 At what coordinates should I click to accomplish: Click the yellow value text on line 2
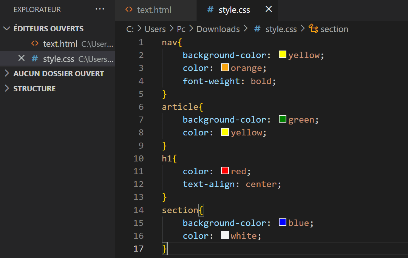click(x=304, y=55)
